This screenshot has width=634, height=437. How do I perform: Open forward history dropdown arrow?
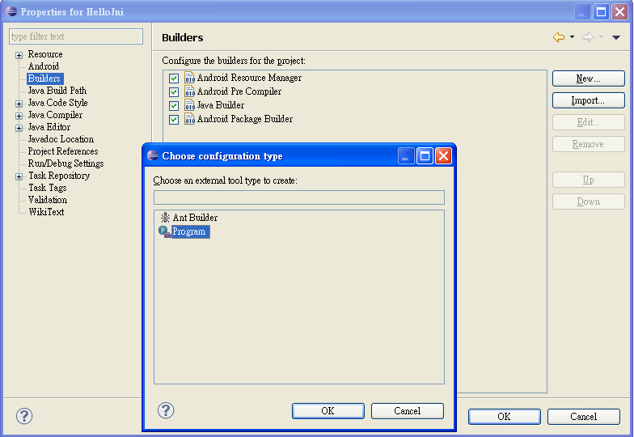tap(601, 37)
